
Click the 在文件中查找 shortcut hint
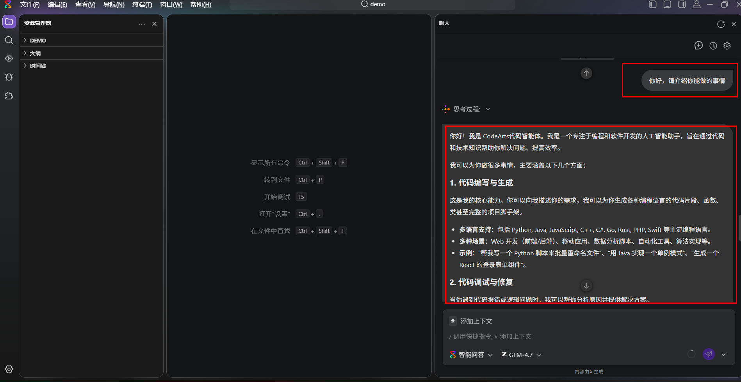point(271,231)
